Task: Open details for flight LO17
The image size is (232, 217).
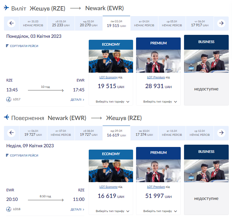Action: pyautogui.click(x=77, y=100)
